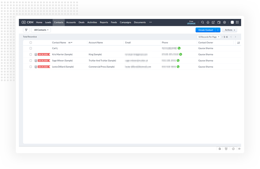Open the Create Contact arrow dropdown
This screenshot has width=260, height=169.
point(218,30)
